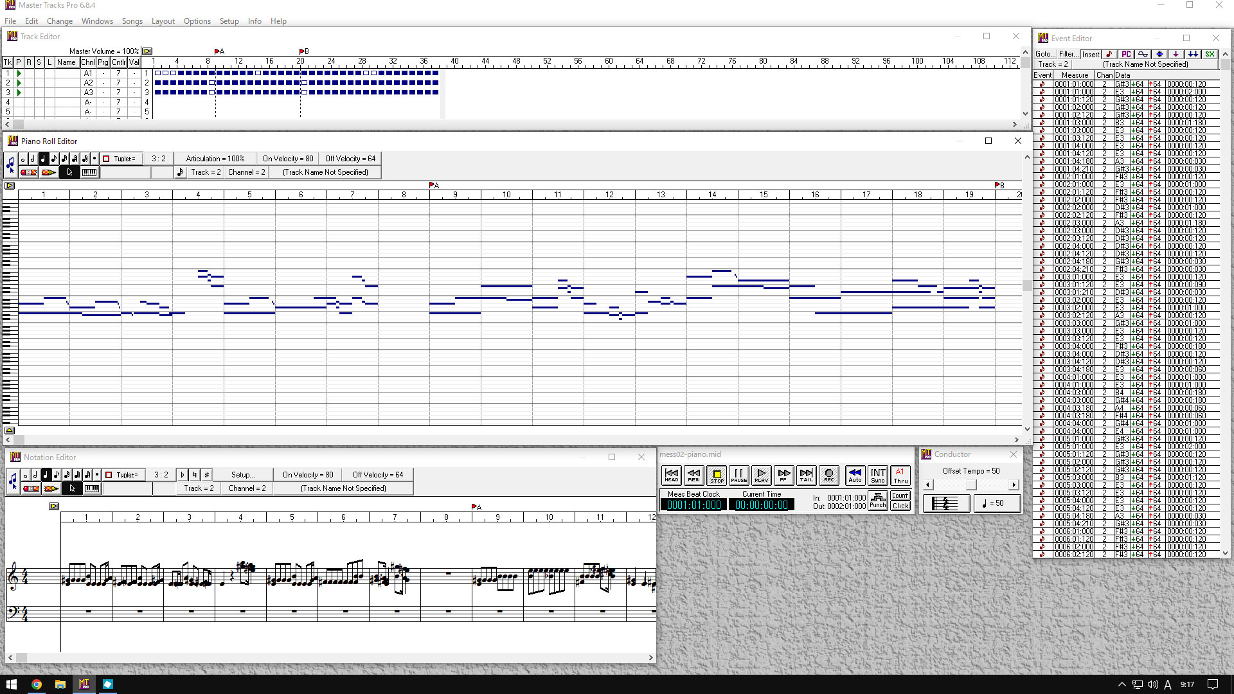Viewport: 1234px width, 694px height.
Task: Open the Songs menu
Action: [132, 21]
